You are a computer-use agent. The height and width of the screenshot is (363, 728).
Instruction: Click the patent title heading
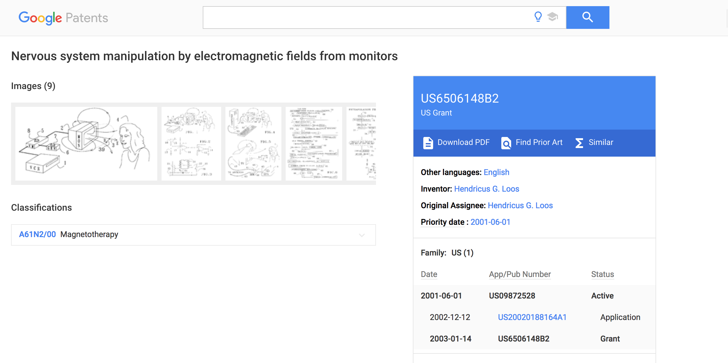[x=204, y=56]
